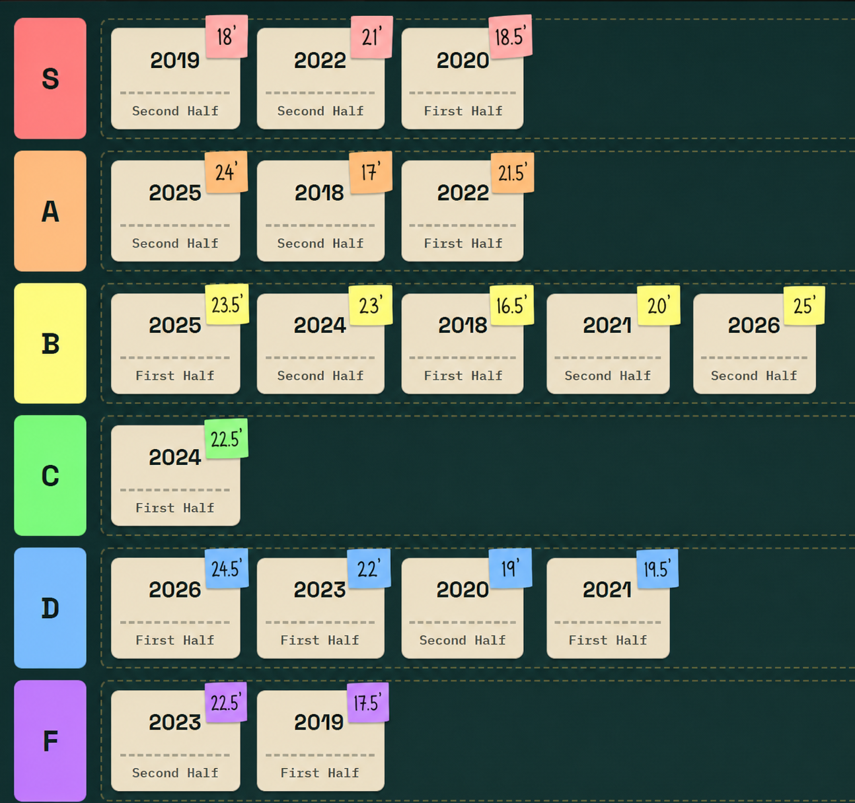Select the 2018 First Half card
Image resolution: width=855 pixels, height=803 pixels.
tap(463, 344)
